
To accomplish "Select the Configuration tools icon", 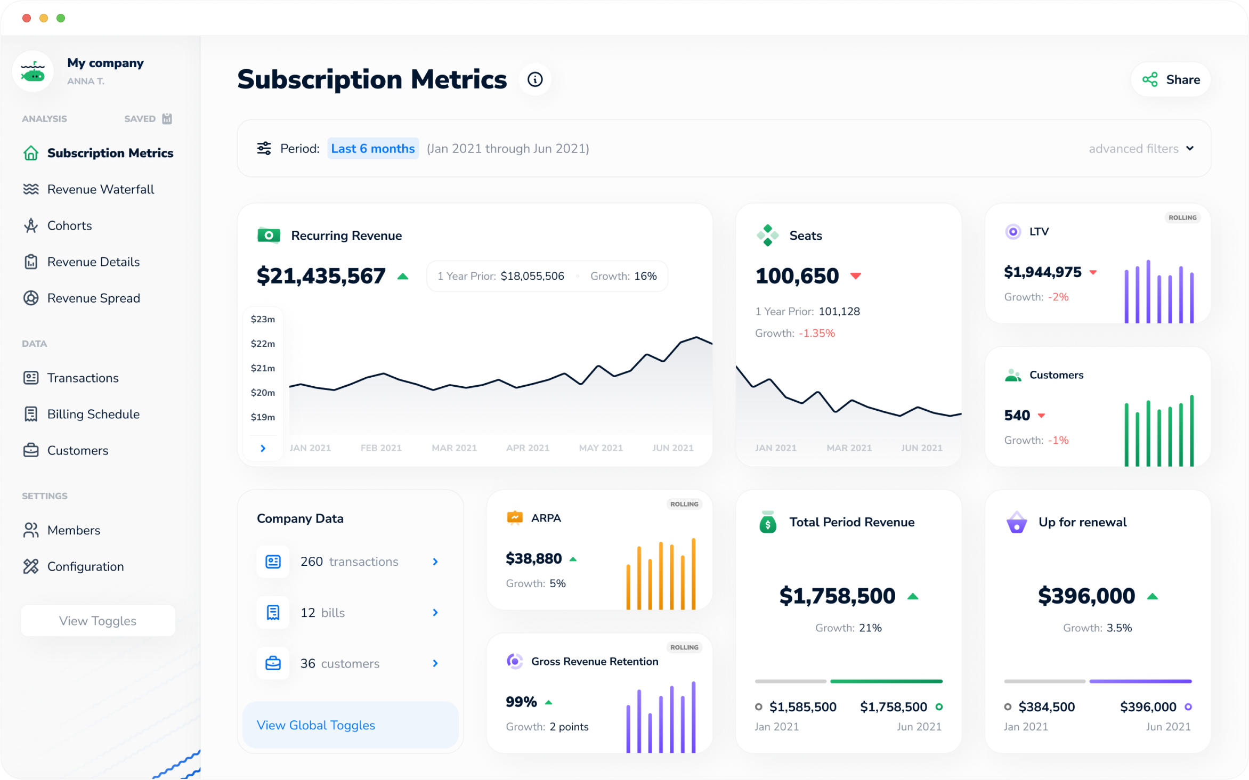I will coord(30,566).
